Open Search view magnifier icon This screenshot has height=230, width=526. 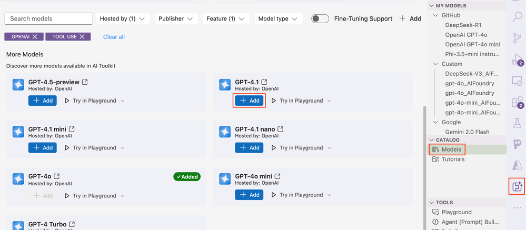pos(517,17)
